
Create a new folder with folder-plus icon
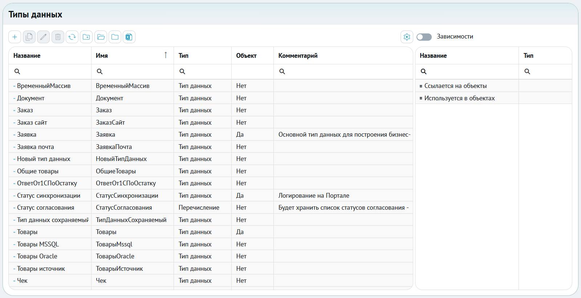point(86,37)
